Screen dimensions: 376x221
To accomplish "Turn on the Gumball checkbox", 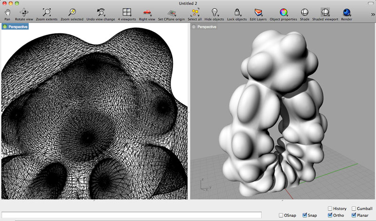I will pyautogui.click(x=354, y=208).
